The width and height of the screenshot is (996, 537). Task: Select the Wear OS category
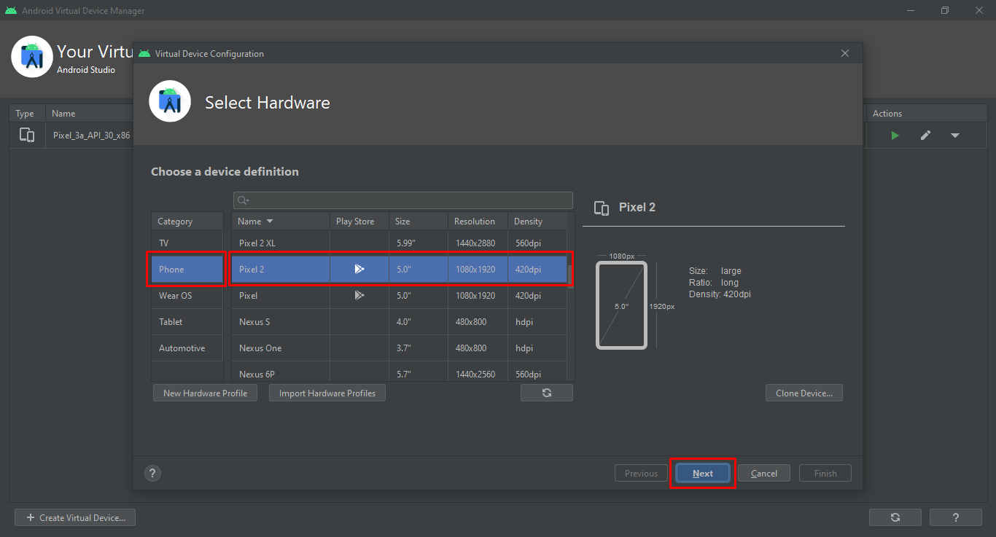[187, 295]
